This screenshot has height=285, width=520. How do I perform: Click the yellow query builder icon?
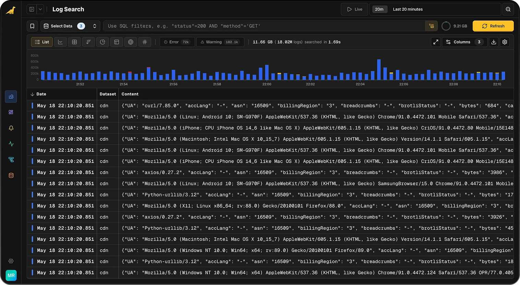point(432,26)
